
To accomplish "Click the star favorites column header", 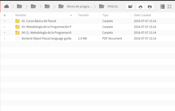I will point(4,15).
